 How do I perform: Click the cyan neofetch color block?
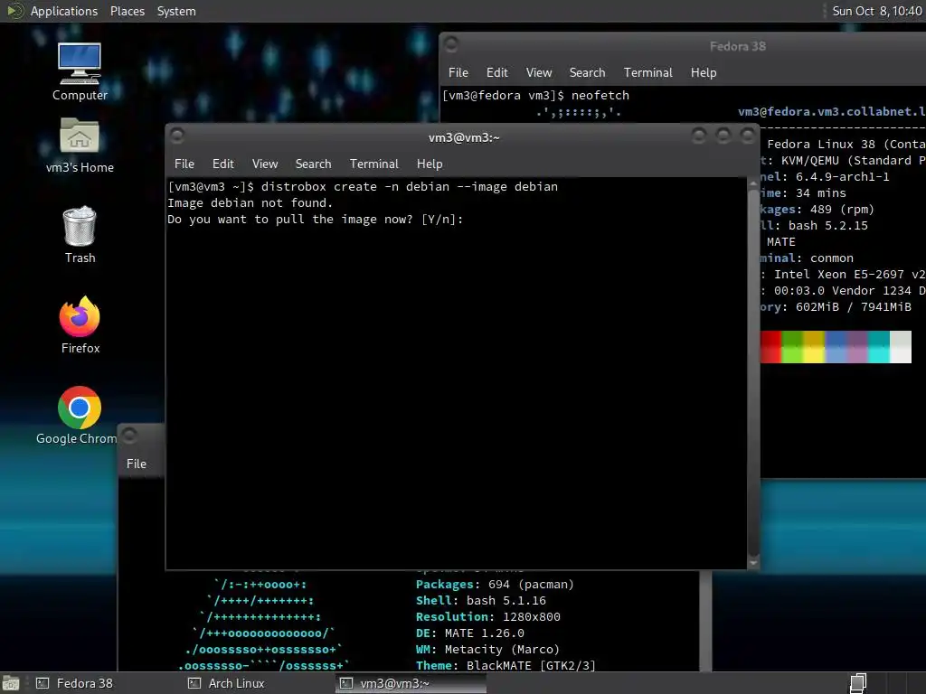click(879, 347)
